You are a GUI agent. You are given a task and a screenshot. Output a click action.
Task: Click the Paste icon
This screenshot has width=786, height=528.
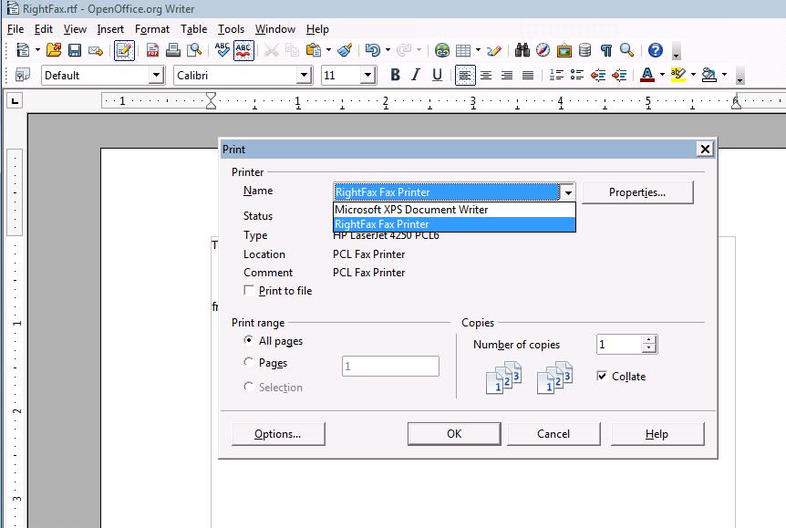(314, 50)
